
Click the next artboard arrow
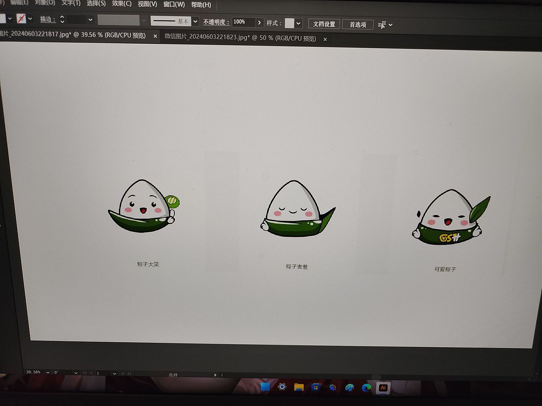coord(124,373)
